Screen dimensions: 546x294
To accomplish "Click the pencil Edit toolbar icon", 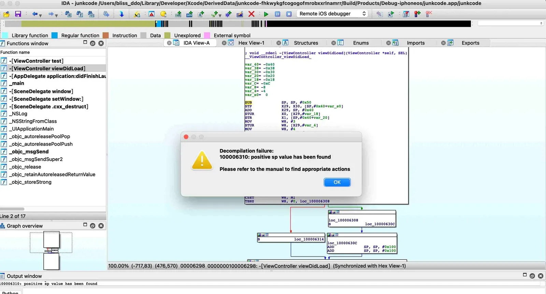I will pyautogui.click(x=240, y=14).
